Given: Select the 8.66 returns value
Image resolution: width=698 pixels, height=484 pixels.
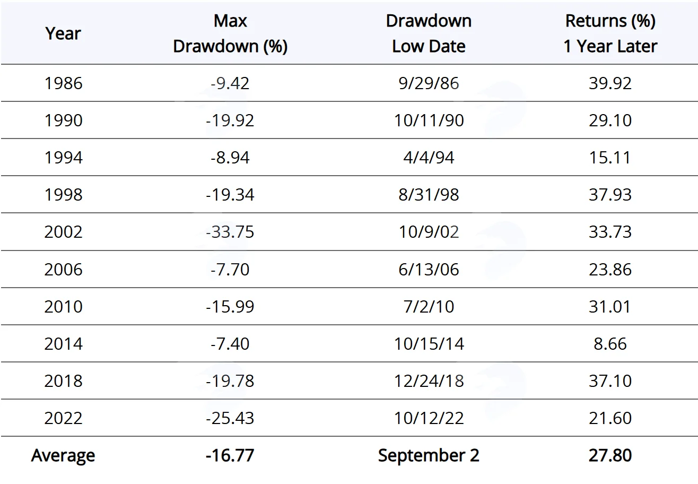Looking at the screenshot, I should click(x=610, y=343).
